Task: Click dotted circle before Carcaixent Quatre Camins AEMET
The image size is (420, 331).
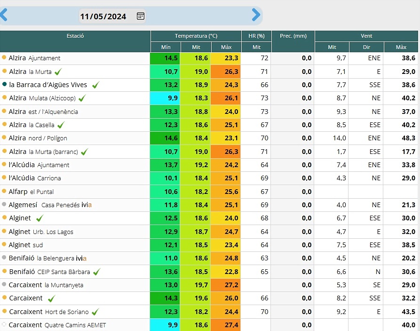Action: pos(4,324)
